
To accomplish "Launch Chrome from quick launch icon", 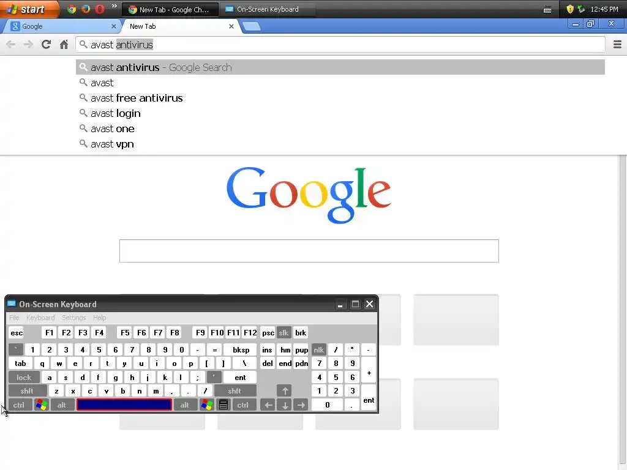I will (x=72, y=9).
